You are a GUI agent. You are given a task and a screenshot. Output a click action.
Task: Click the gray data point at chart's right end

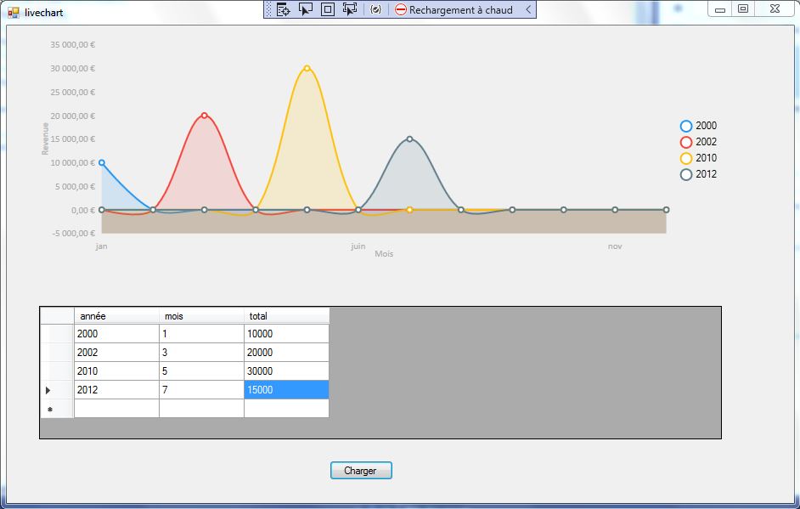[666, 210]
